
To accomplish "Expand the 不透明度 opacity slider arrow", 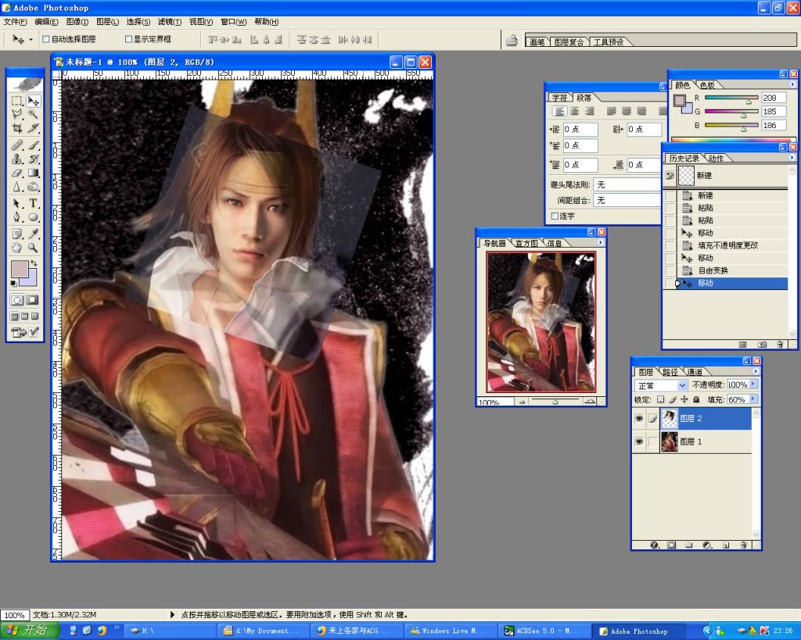I will [x=754, y=384].
